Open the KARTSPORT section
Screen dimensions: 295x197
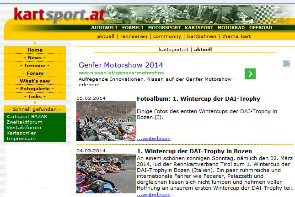(x=199, y=27)
